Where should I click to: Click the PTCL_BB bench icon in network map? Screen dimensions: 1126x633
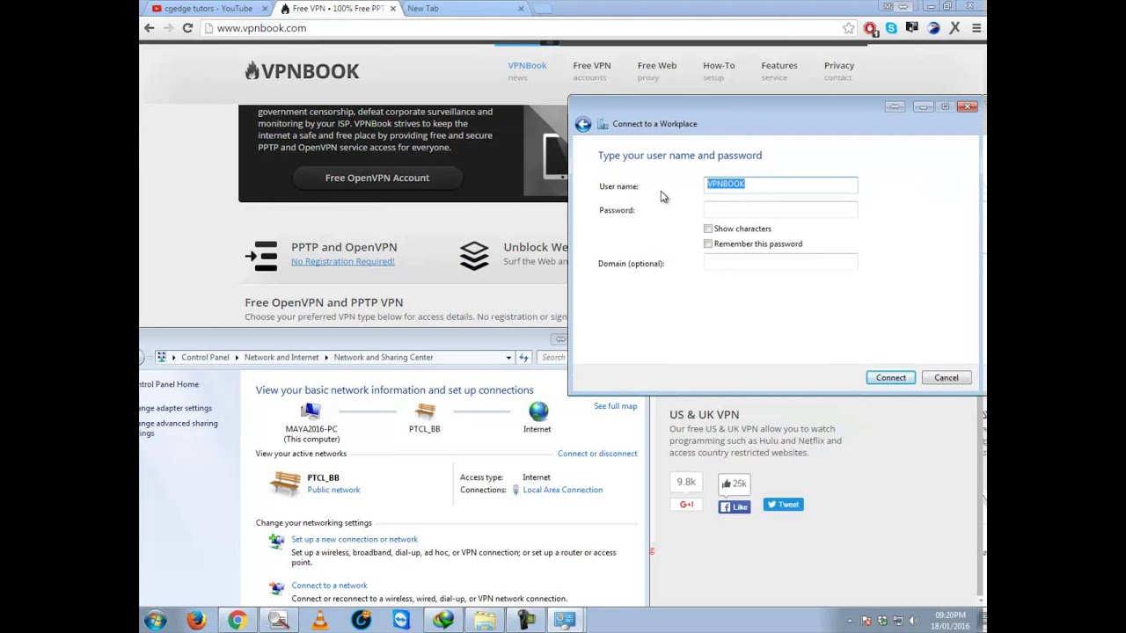tap(425, 411)
